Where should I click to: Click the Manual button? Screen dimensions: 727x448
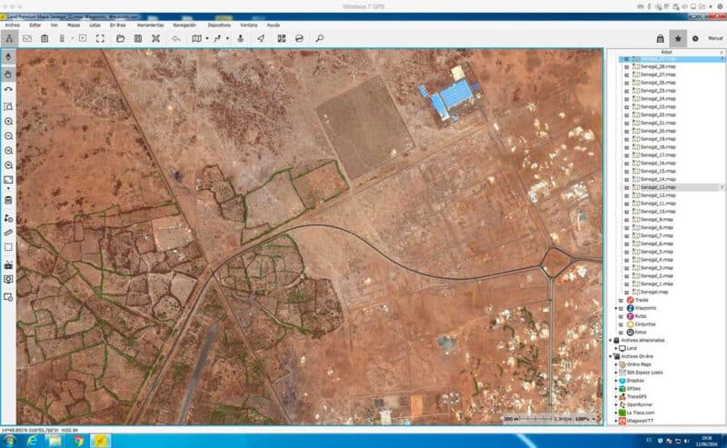715,38
